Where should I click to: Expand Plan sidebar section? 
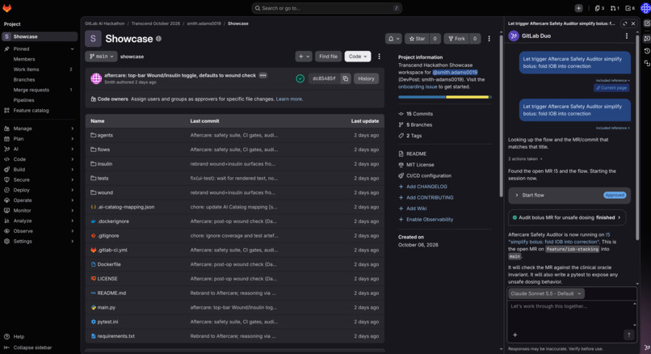point(39,139)
